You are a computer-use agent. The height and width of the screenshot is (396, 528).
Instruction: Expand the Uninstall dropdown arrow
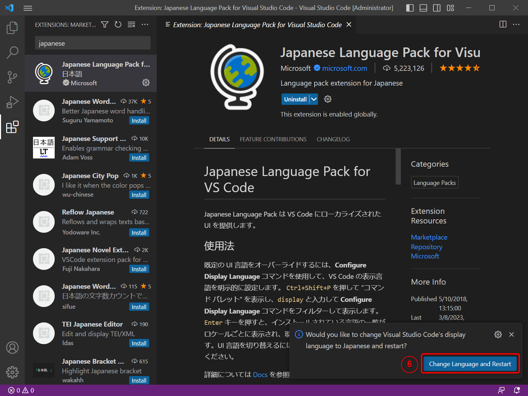[x=313, y=99]
